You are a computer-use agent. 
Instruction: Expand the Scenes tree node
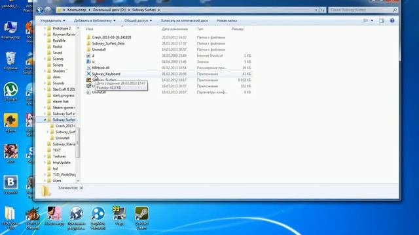[x=45, y=59]
